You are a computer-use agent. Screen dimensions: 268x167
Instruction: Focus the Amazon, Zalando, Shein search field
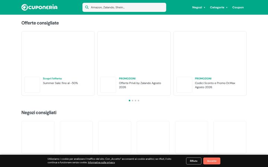124,7
